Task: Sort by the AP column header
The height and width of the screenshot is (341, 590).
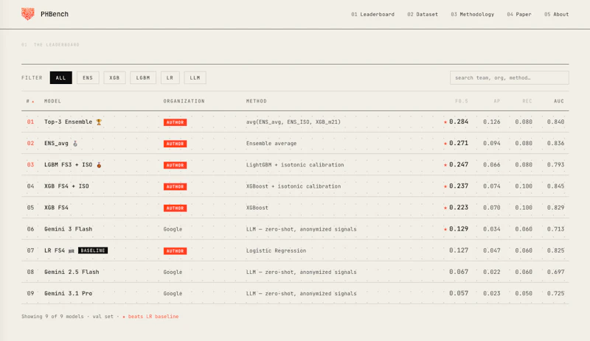Action: click(x=496, y=101)
